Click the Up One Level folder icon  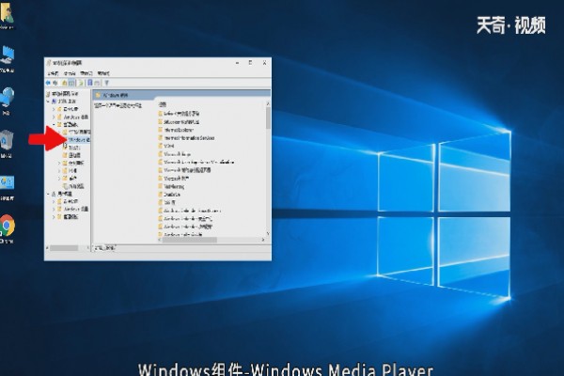pos(64,83)
